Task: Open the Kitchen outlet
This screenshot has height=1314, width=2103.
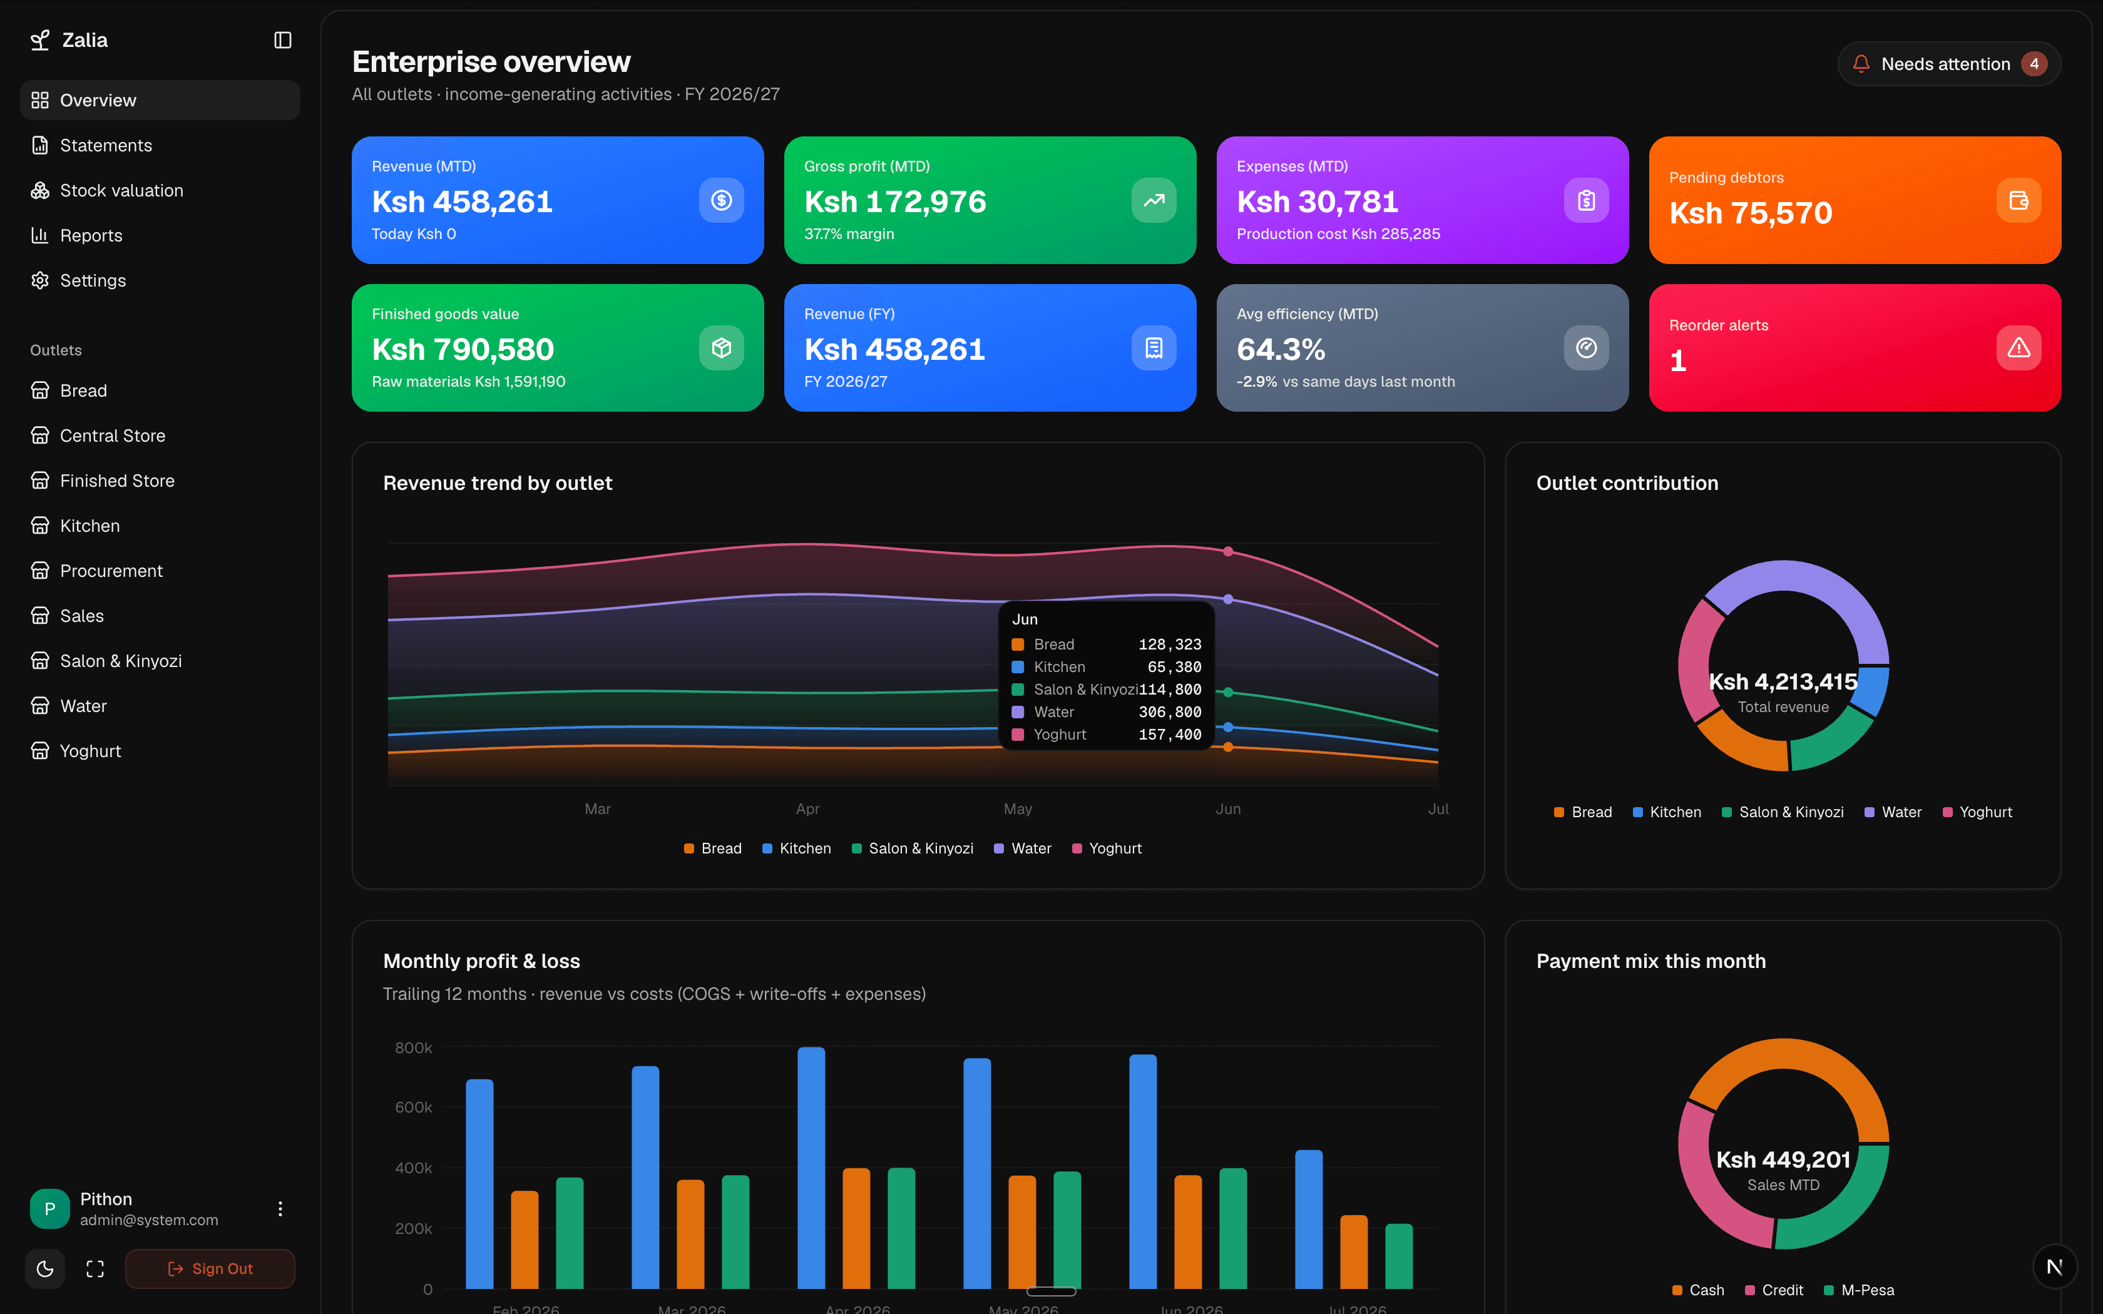Action: 160,526
